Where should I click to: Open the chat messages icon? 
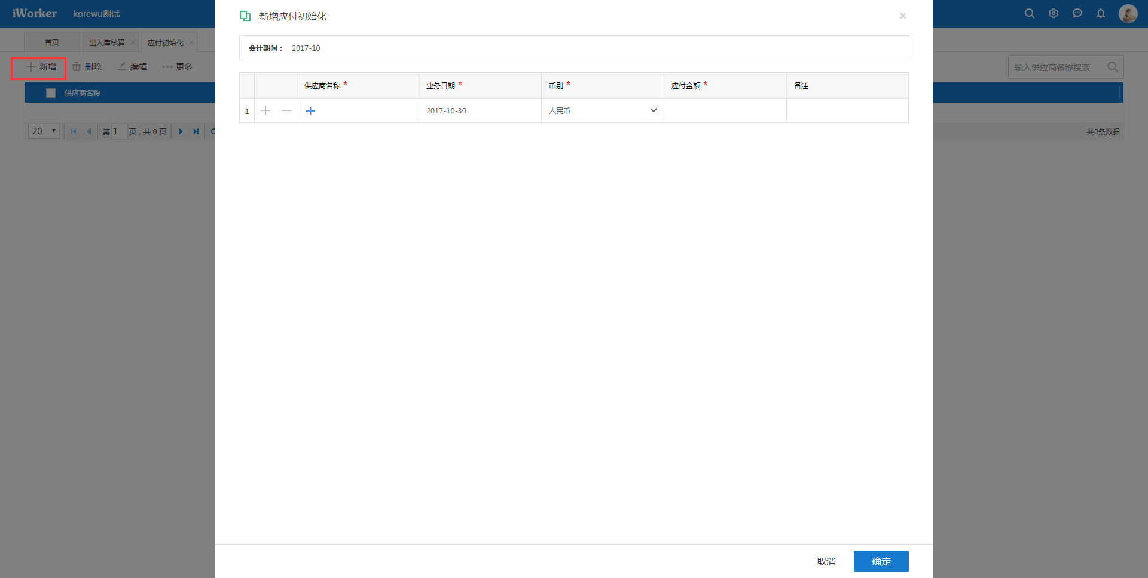tap(1077, 14)
